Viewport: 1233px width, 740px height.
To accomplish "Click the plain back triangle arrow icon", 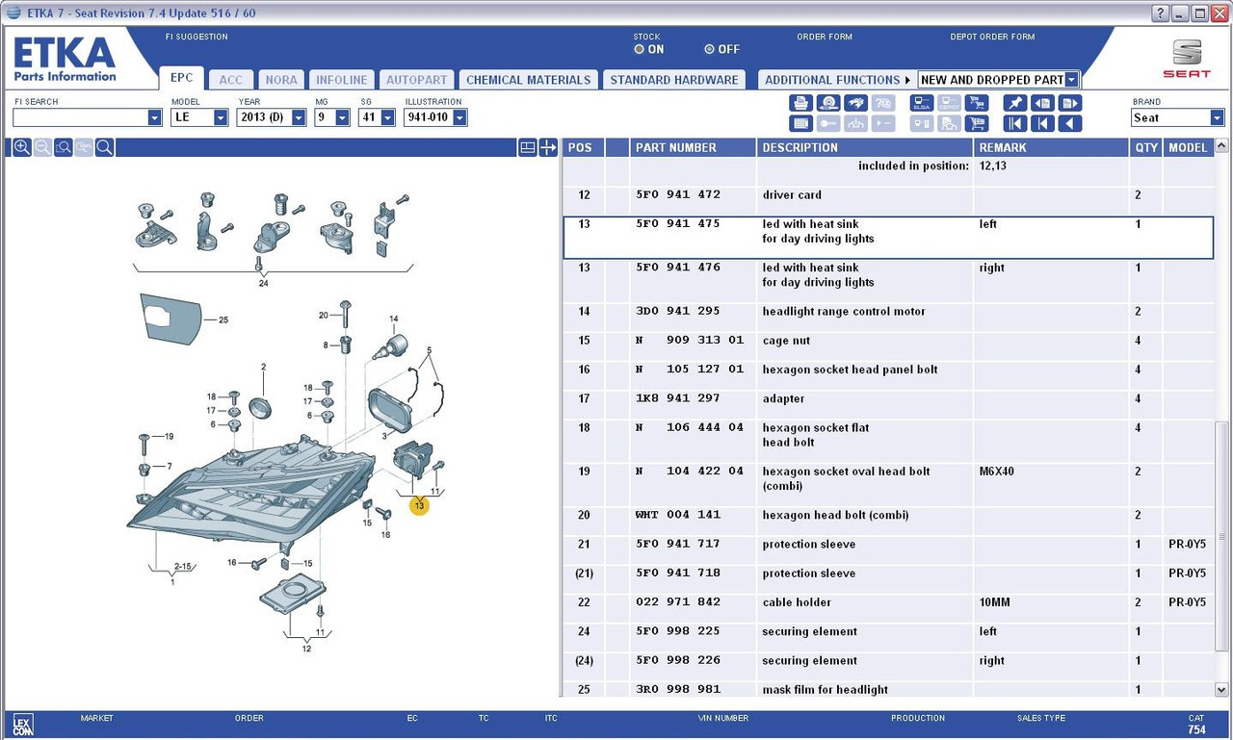I will pos(1070,123).
